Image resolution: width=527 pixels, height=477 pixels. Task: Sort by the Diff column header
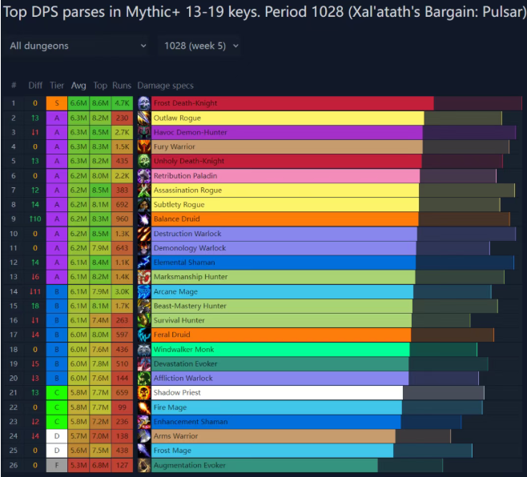[35, 86]
